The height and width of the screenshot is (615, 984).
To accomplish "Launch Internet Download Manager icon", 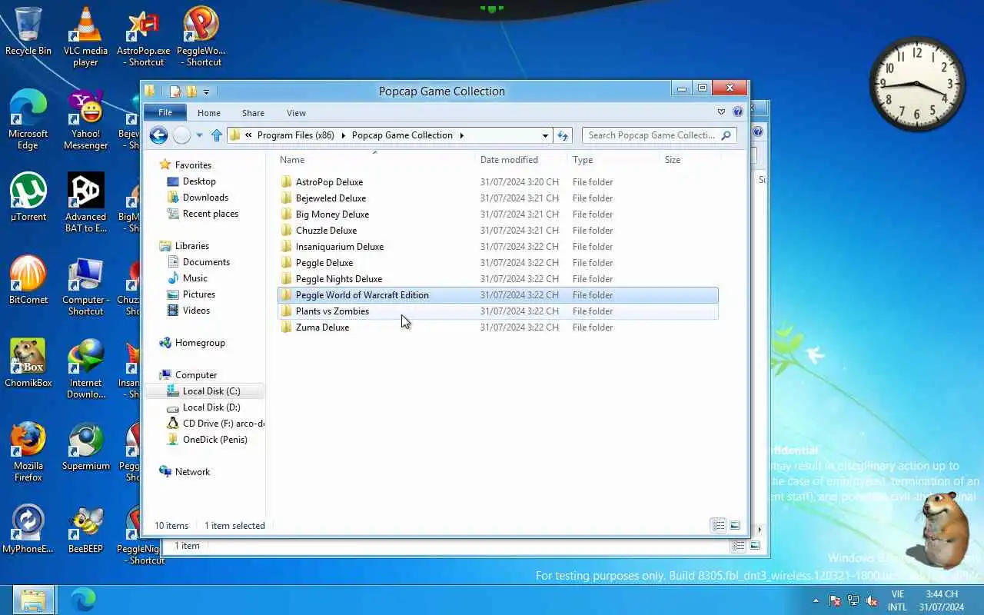I will 85,369.
